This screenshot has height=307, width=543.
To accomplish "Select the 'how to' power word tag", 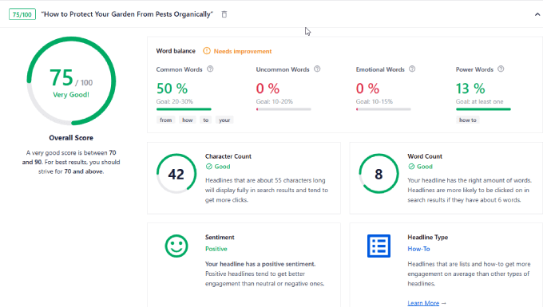I will pyautogui.click(x=467, y=120).
